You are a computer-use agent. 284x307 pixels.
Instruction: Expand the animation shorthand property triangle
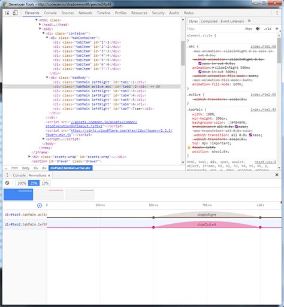(x=213, y=68)
